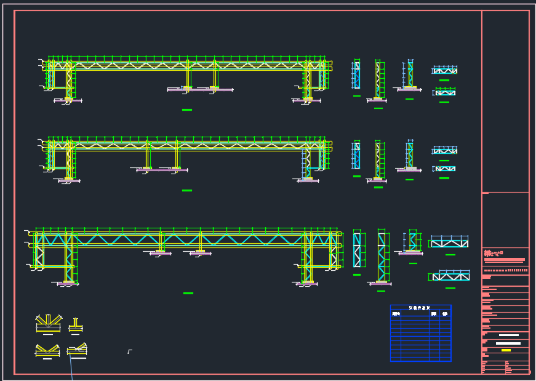
Task: Click the small white section symbol near the joint details
Action: pyautogui.click(x=130, y=351)
